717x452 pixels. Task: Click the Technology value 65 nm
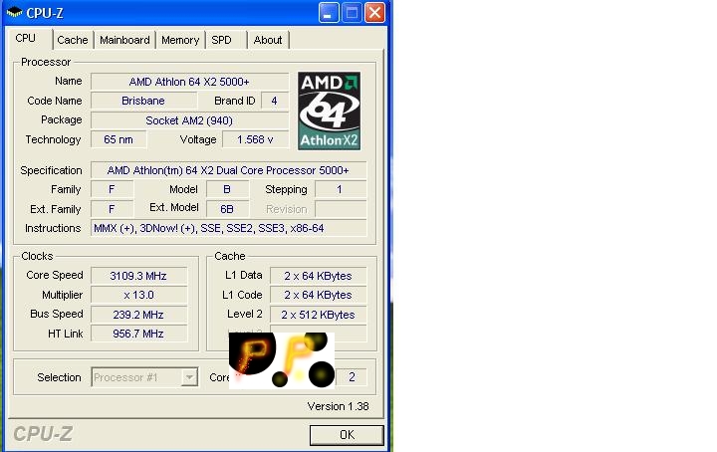click(x=119, y=139)
